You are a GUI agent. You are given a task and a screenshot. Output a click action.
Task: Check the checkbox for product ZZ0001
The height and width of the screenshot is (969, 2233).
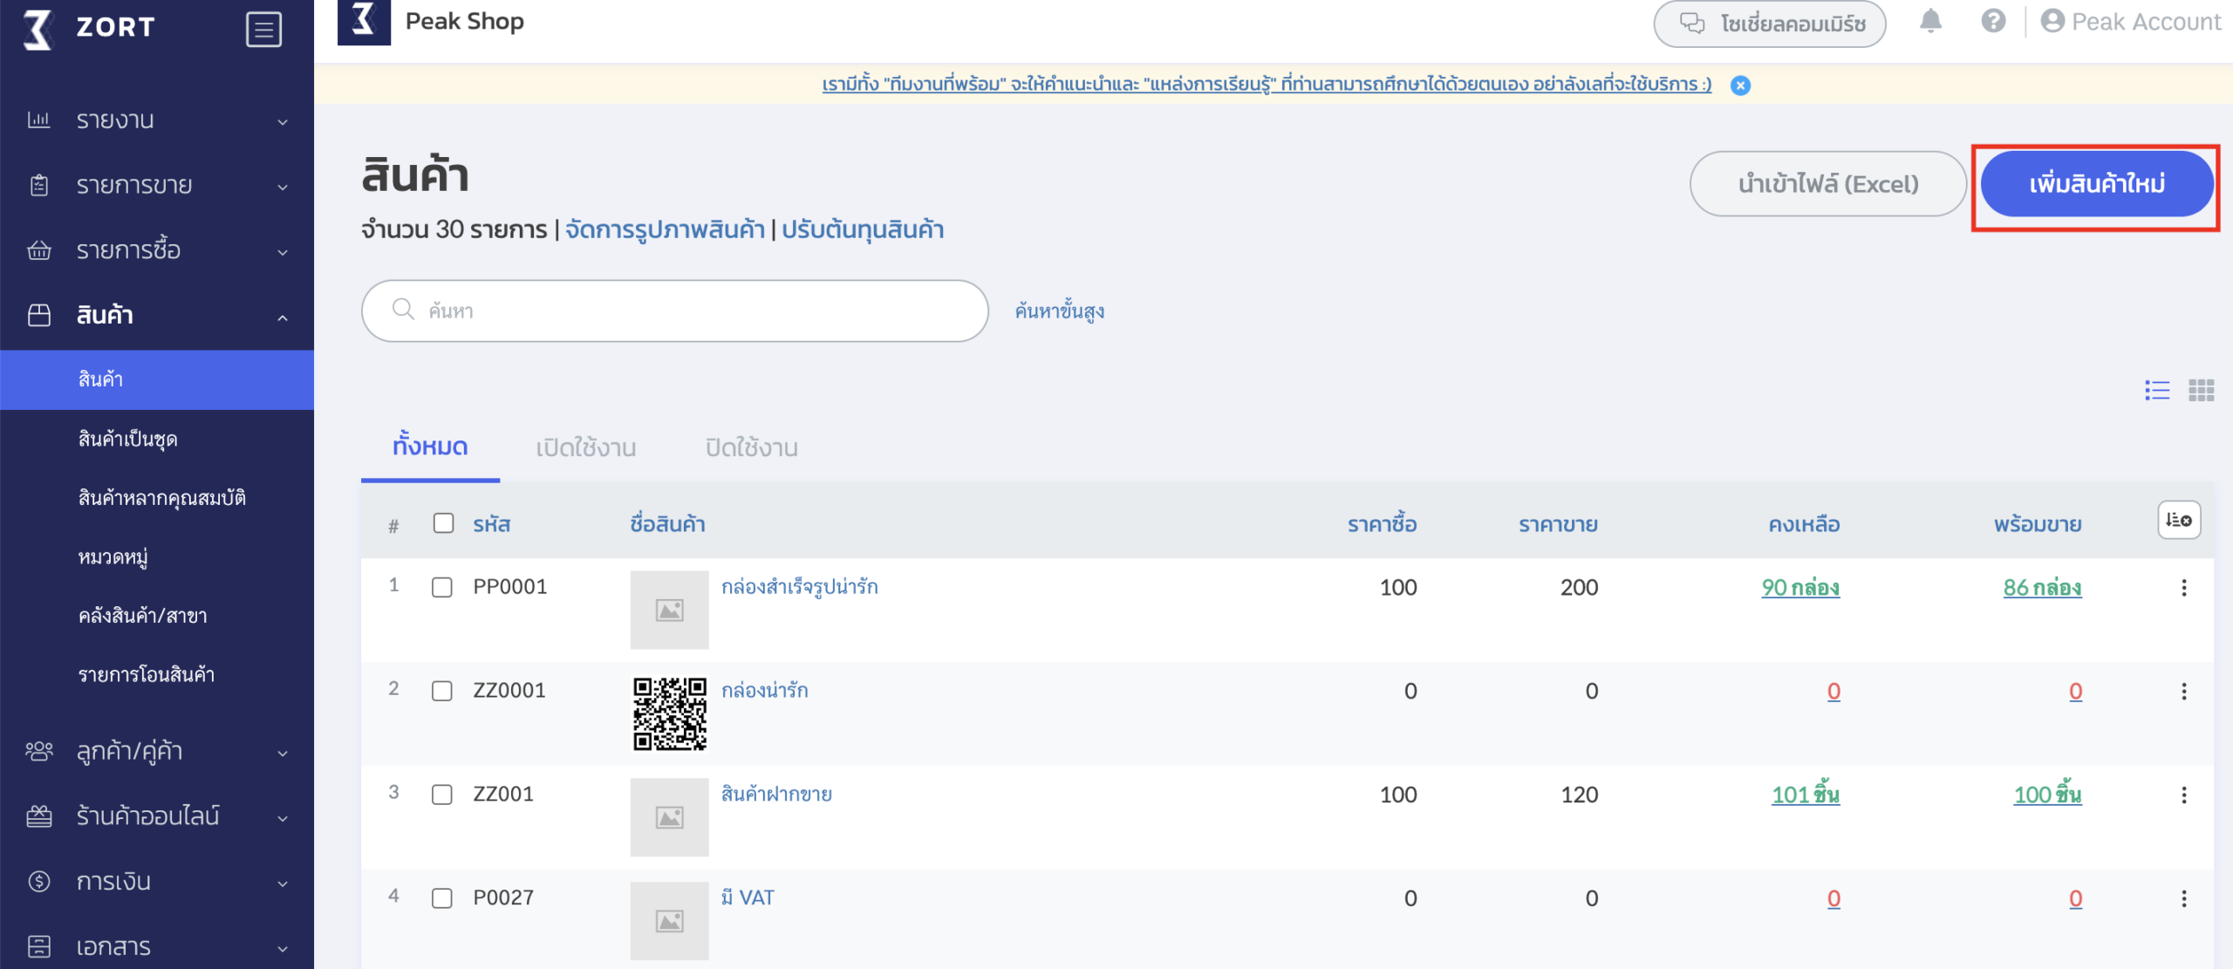click(443, 690)
